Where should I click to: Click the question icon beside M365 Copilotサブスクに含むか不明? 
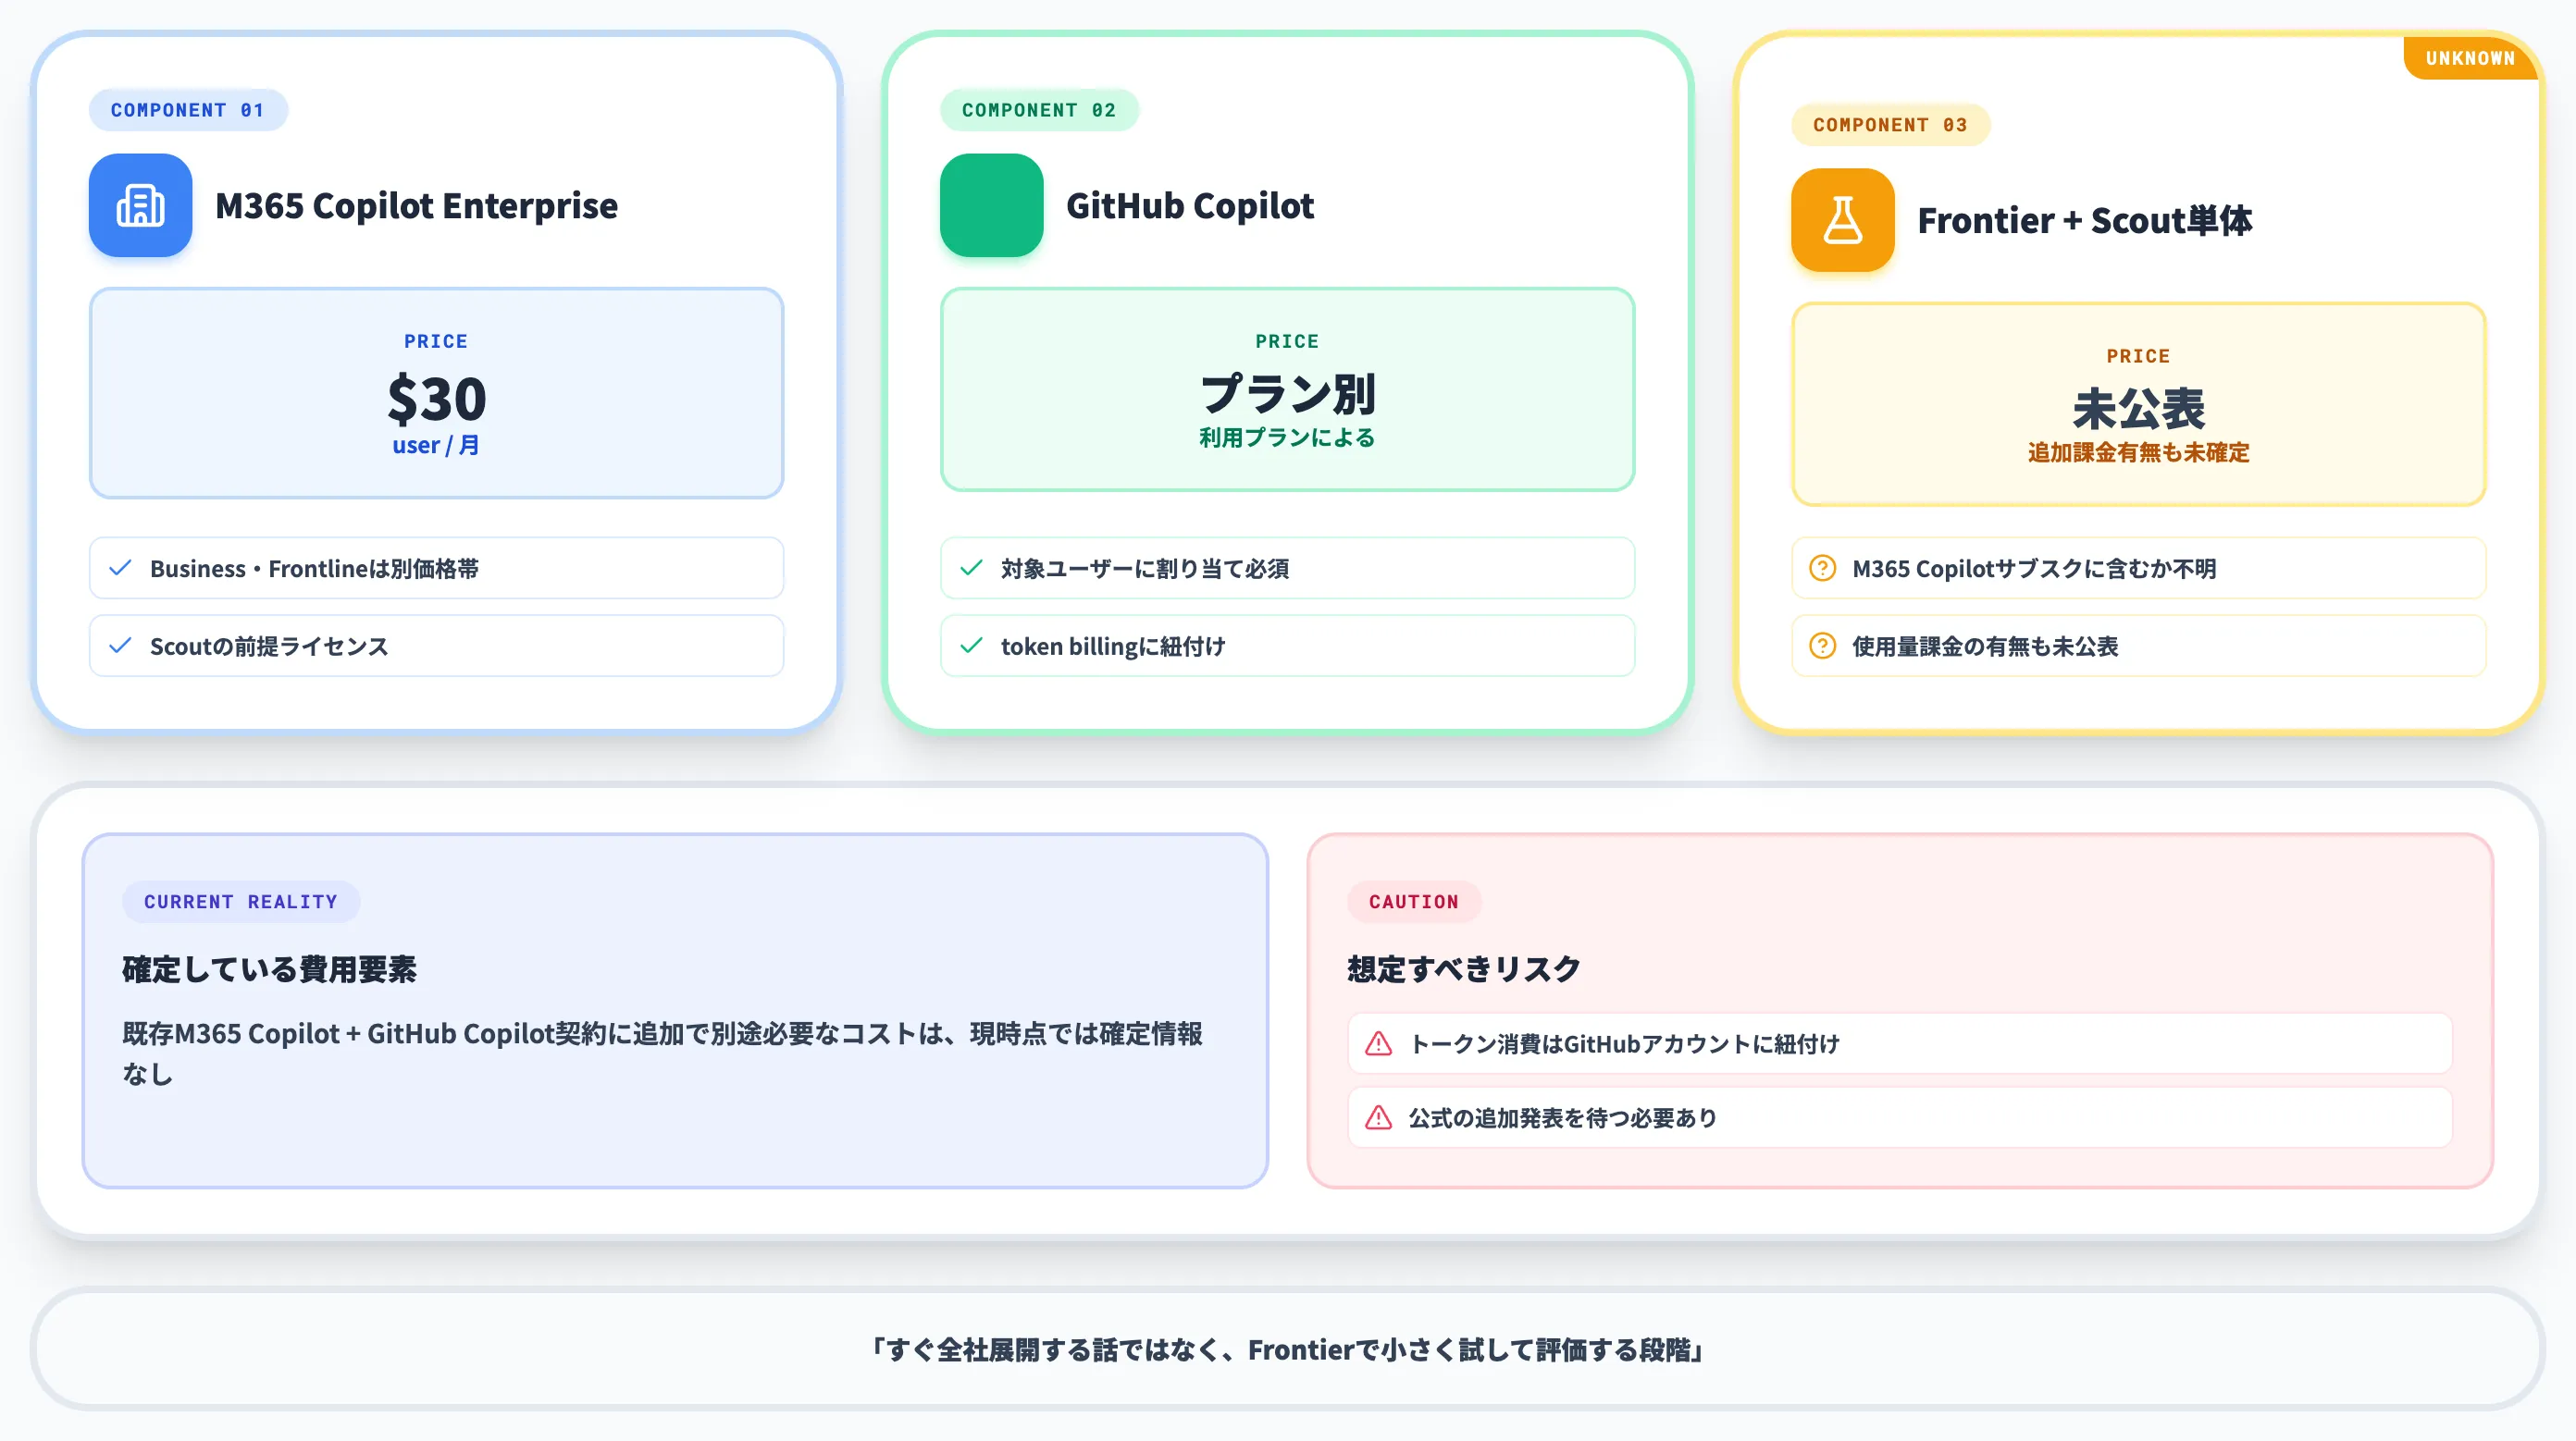click(1822, 568)
